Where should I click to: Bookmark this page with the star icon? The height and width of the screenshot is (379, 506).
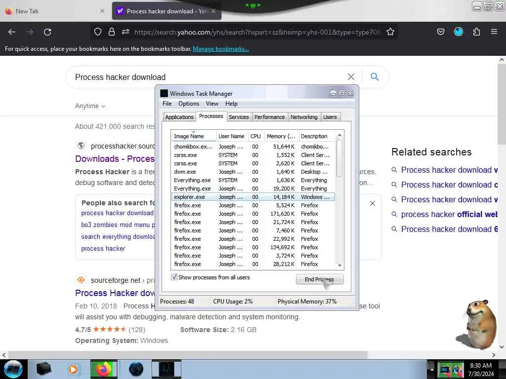click(390, 32)
